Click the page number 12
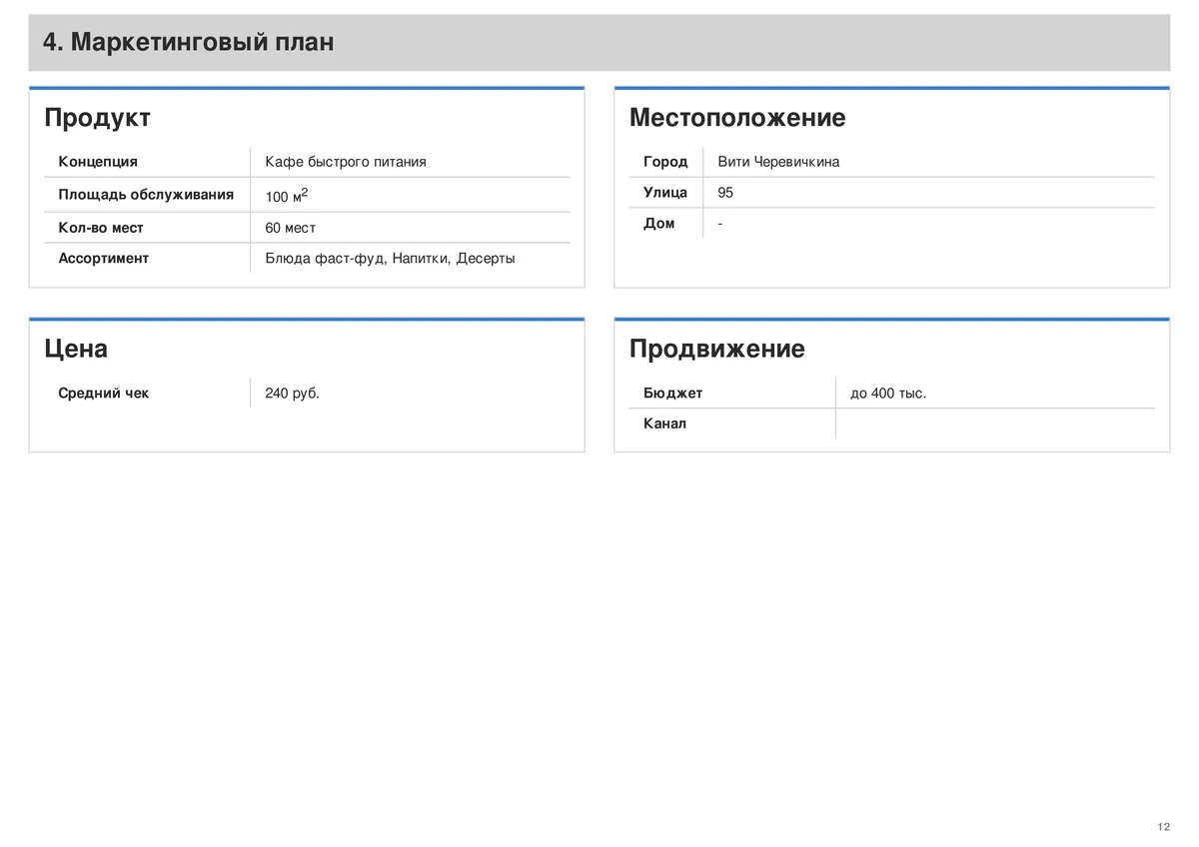 point(1163,827)
